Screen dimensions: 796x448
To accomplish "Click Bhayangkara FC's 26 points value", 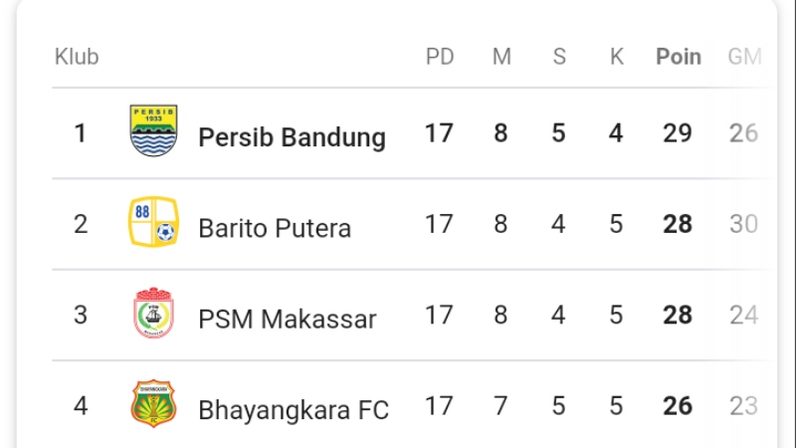I will tap(678, 406).
